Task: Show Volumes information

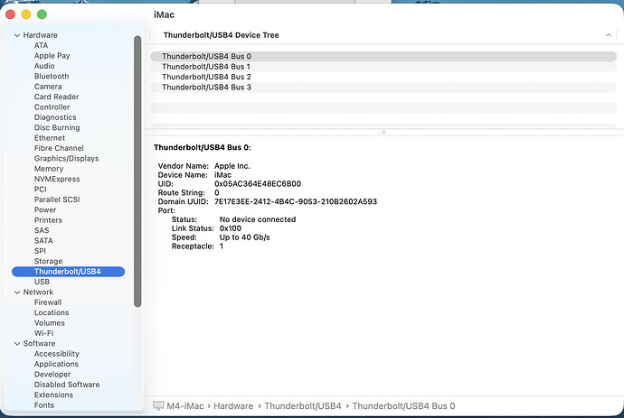Action: coord(50,323)
